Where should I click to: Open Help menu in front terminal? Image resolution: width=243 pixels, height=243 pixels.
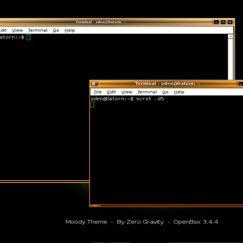(x=179, y=92)
